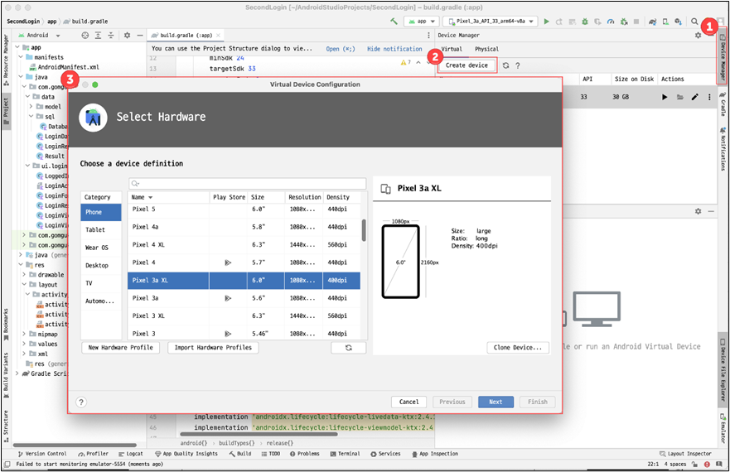This screenshot has height=472, width=730.
Task: Open the Layout Inspector in status bar
Action: coord(685,454)
